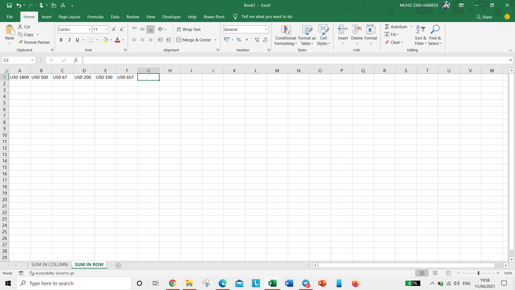Screen dimensions: 515x290
Task: Open Format as Table gallery
Action: point(307,35)
